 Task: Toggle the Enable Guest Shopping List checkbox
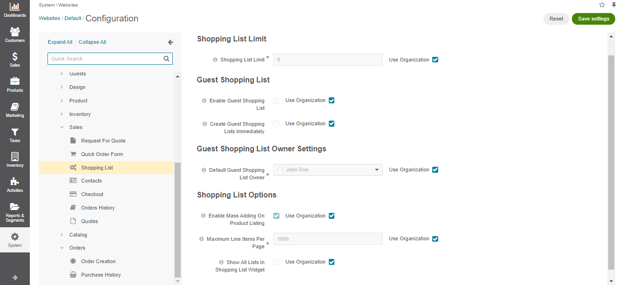point(277,101)
